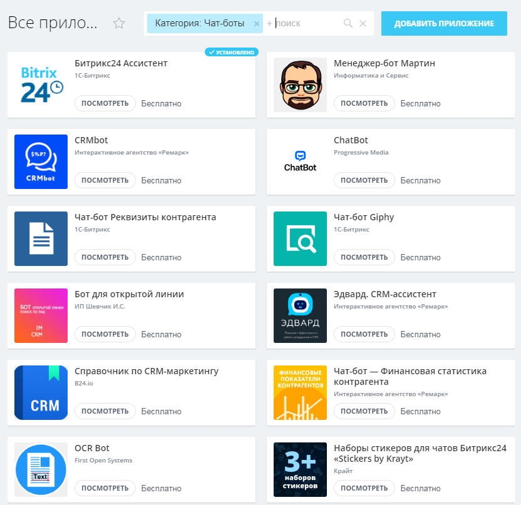Image resolution: width=521 pixels, height=505 pixels.
Task: Open the pink Бот для открытой линии icon
Action: pos(41,316)
